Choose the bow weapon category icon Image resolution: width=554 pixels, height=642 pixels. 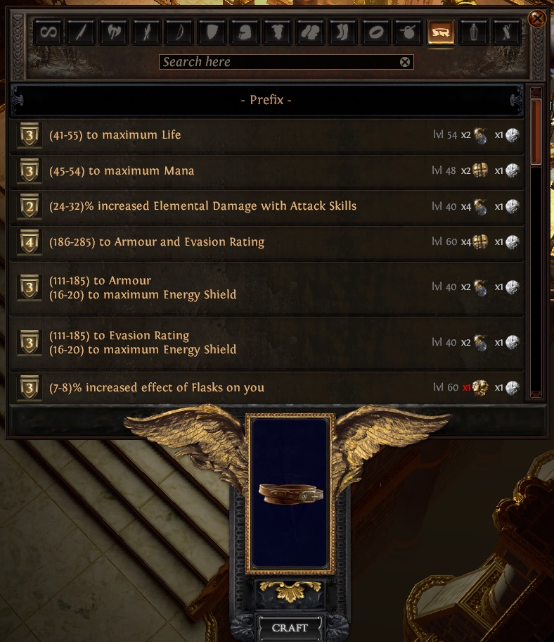pos(179,32)
